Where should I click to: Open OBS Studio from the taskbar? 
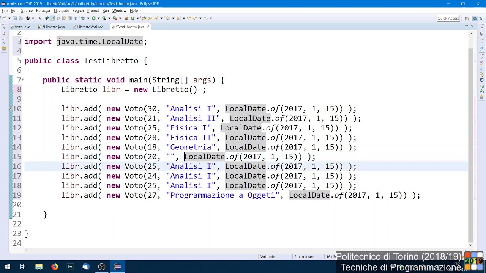click(101, 267)
